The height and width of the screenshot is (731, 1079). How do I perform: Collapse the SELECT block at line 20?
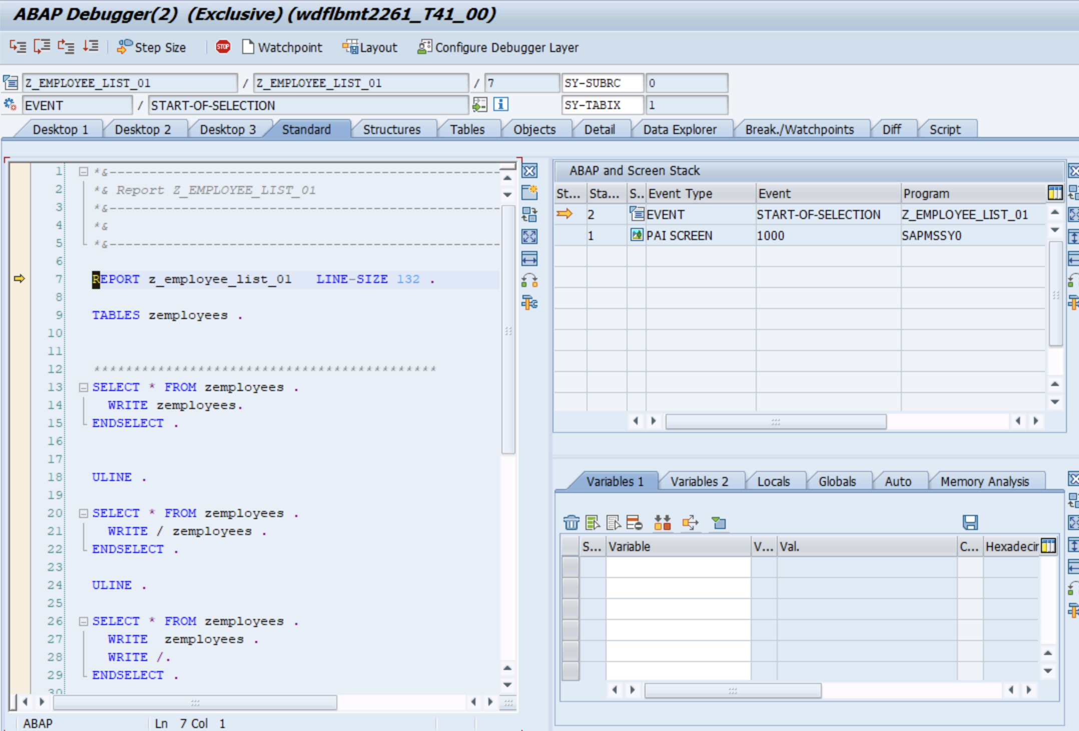[84, 513]
